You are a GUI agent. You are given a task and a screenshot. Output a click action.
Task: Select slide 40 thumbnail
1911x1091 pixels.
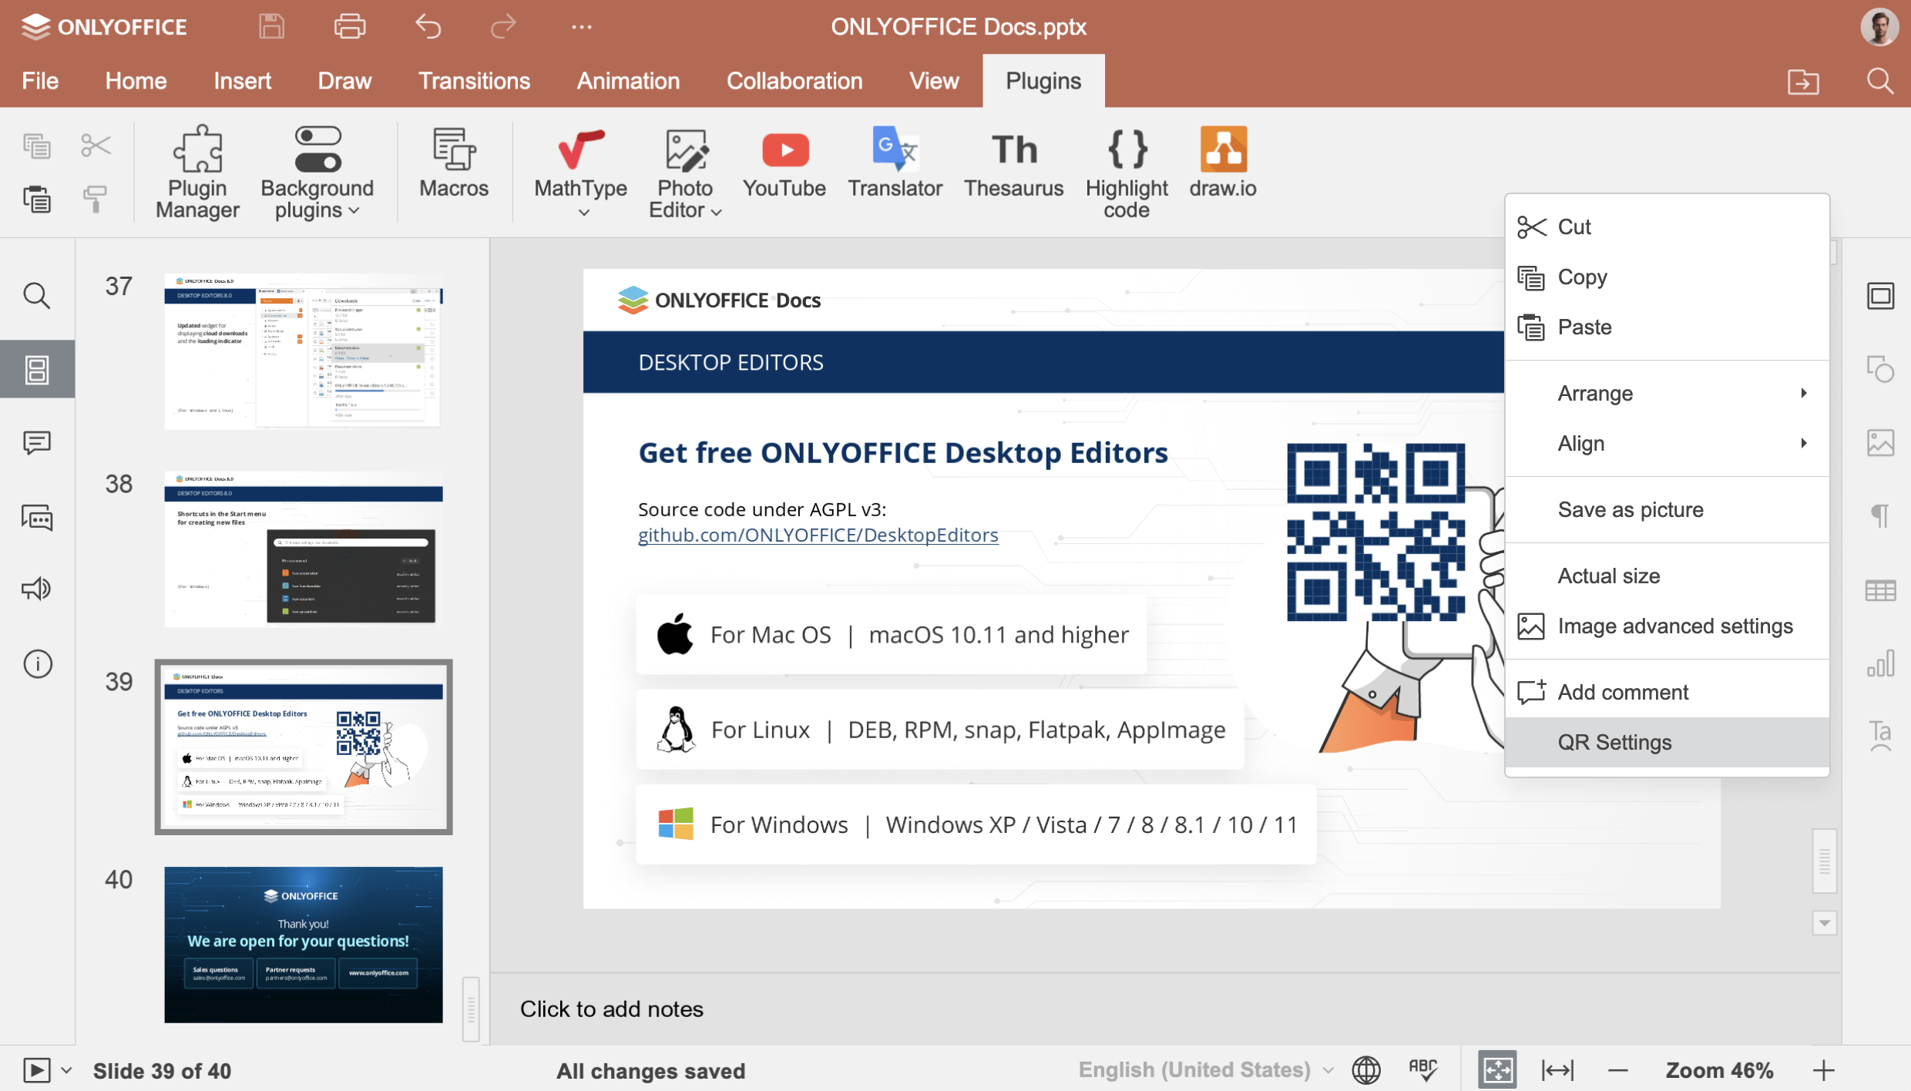point(304,944)
